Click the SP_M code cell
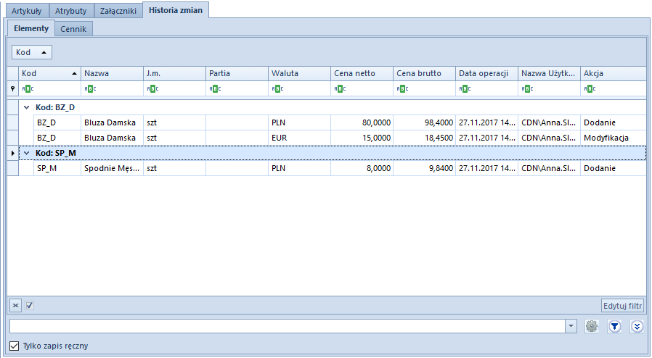The width and height of the screenshot is (652, 358). [57, 168]
